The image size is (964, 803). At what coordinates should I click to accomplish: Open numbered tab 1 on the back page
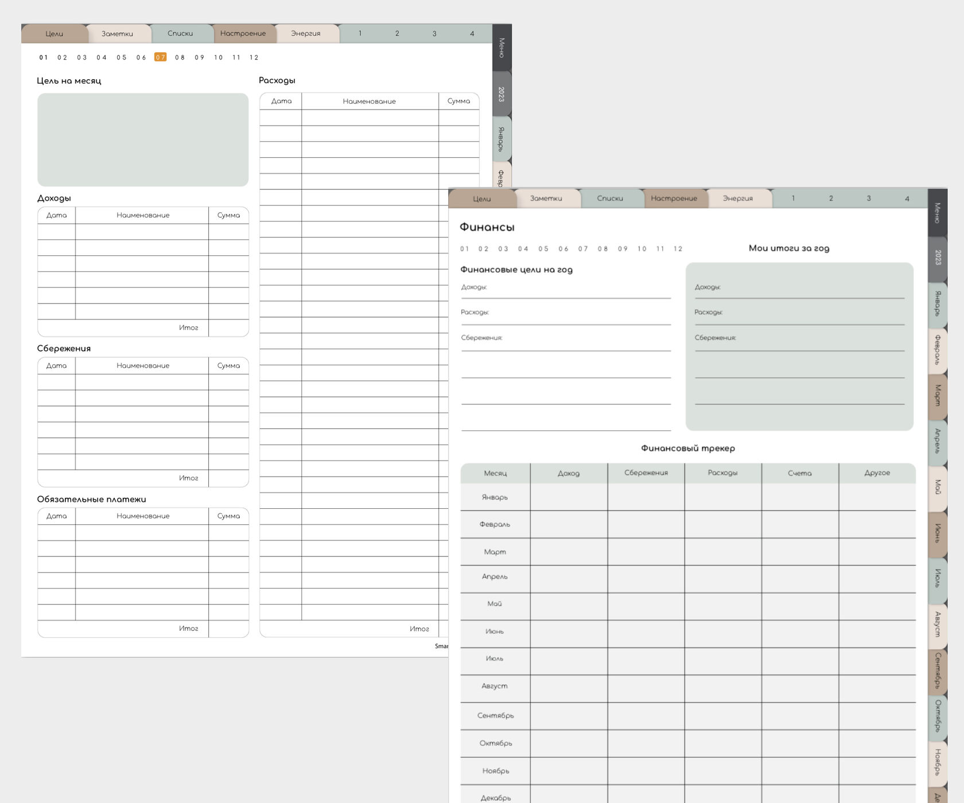[360, 33]
